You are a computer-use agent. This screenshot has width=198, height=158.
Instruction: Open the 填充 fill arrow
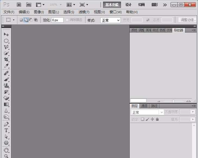[193, 119]
